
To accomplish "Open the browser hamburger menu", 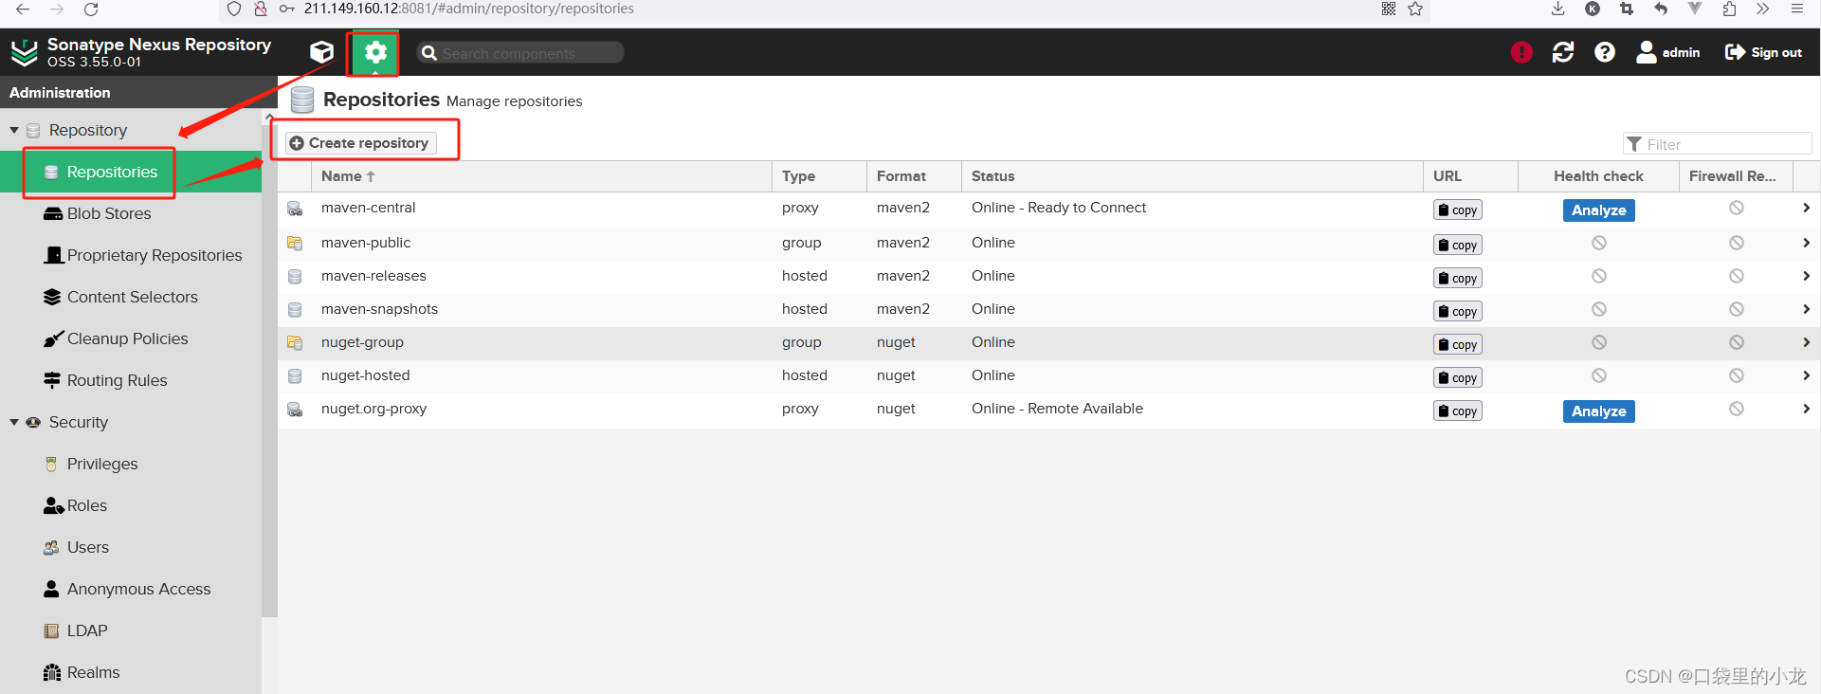I will 1797,9.
